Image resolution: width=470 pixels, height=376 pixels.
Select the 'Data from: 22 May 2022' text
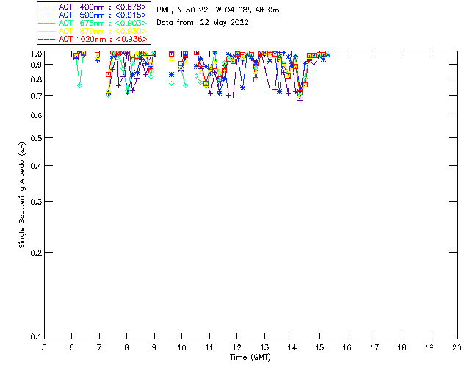(203, 23)
